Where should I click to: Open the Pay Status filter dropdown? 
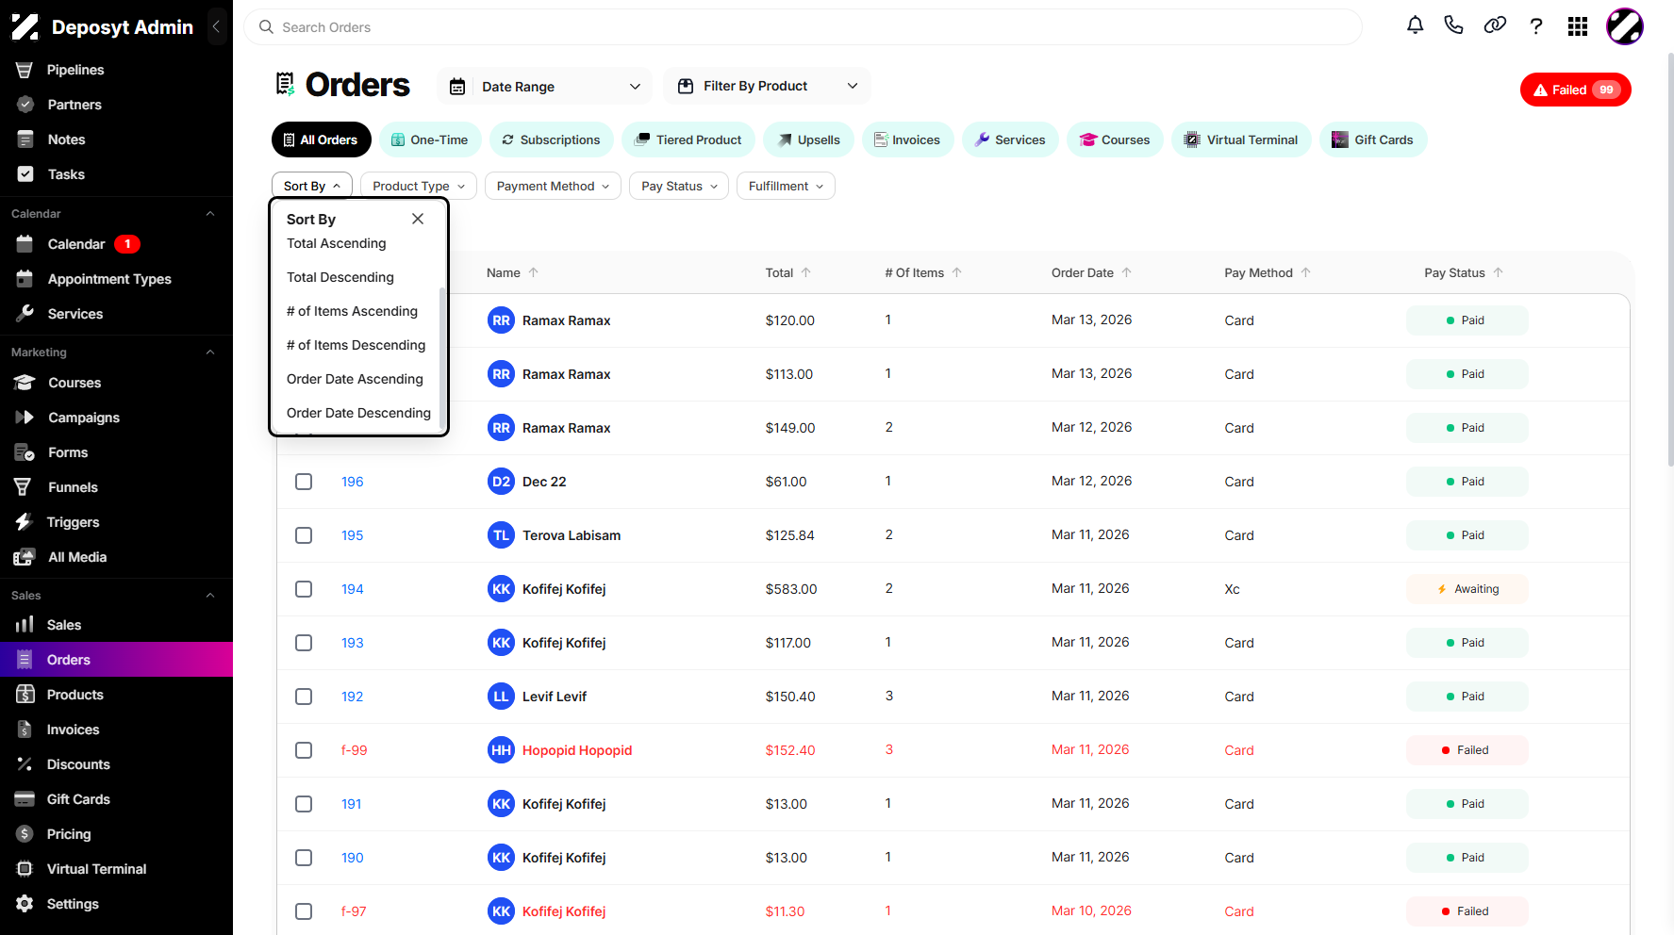coord(679,186)
